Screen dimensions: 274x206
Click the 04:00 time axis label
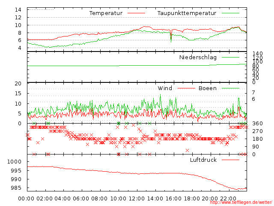(63, 199)
